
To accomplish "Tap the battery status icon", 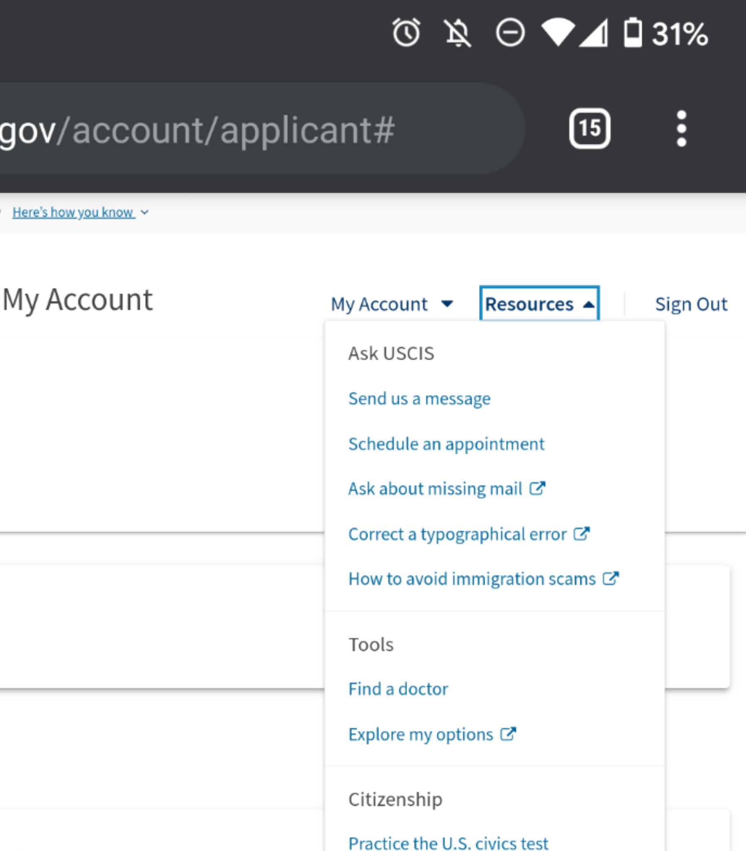I will [633, 32].
